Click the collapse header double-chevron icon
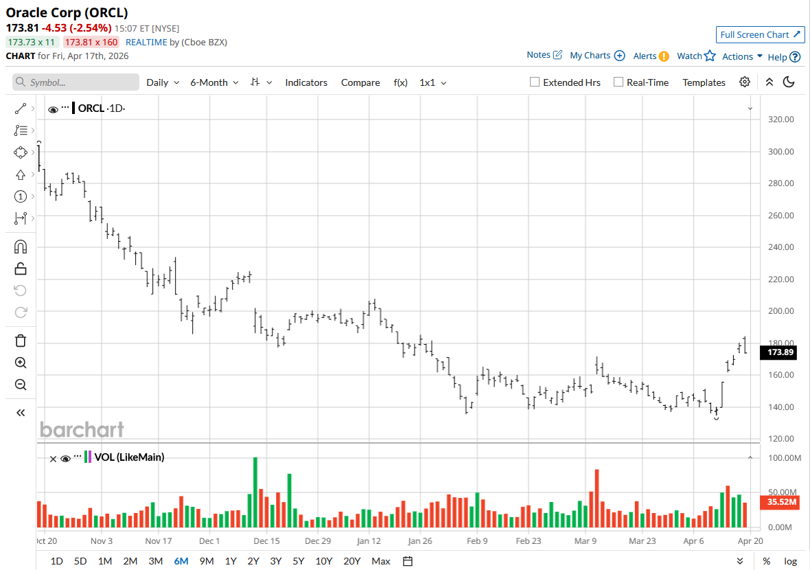 pos(769,82)
